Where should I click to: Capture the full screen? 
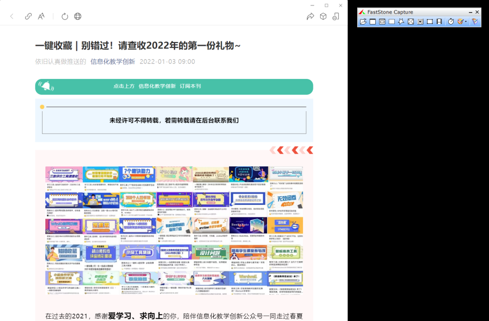pyautogui.click(x=411, y=21)
